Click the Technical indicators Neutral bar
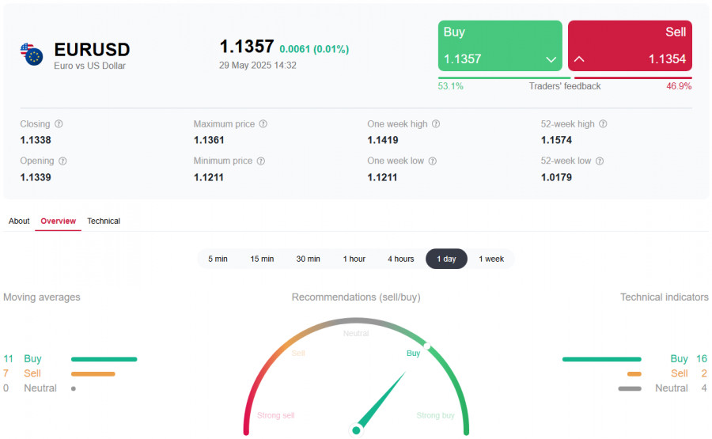 630,388
